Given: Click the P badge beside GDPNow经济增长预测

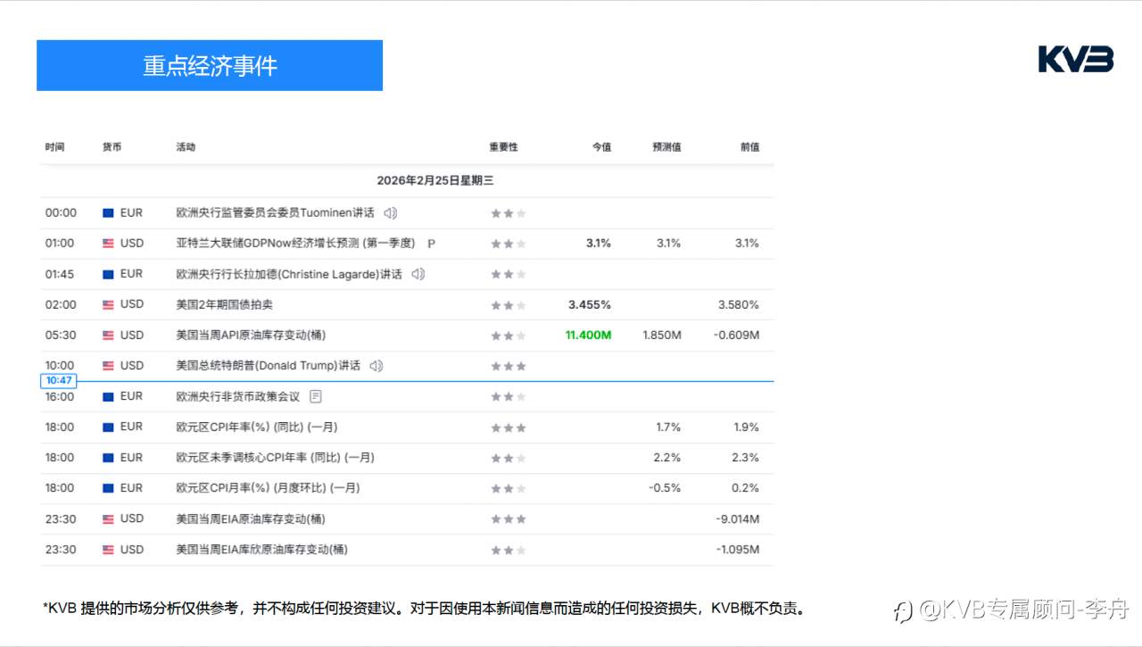Looking at the screenshot, I should [x=431, y=243].
